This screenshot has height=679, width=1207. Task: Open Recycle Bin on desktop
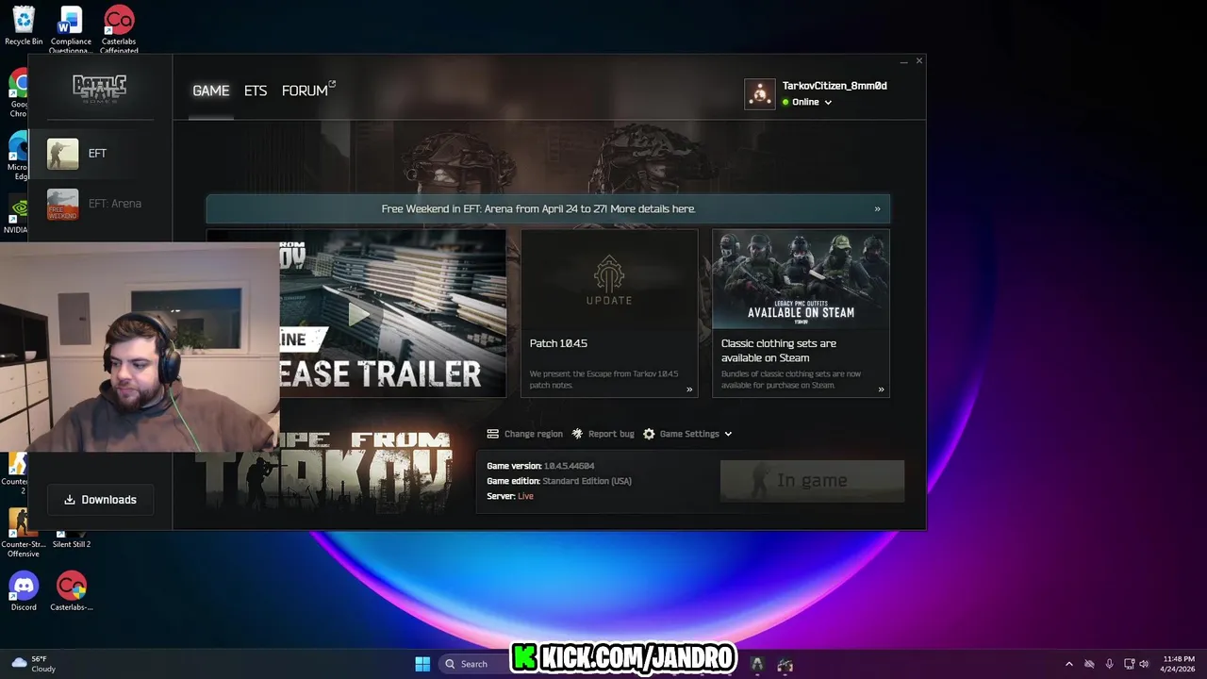coord(24,26)
